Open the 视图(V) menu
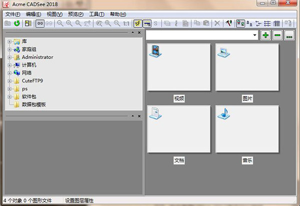 pos(55,14)
